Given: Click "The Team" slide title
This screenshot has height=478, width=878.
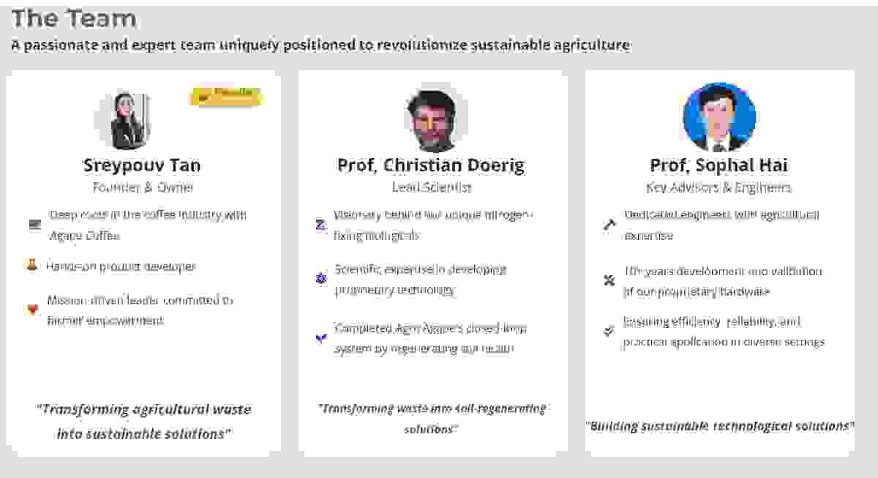Looking at the screenshot, I should [74, 18].
